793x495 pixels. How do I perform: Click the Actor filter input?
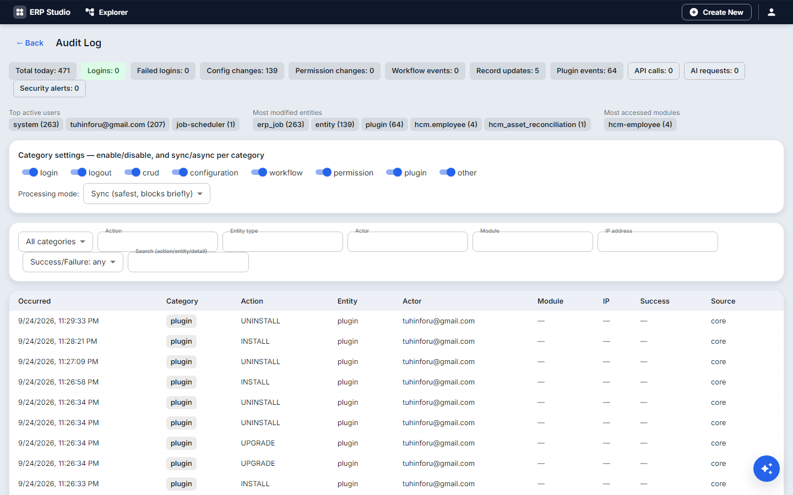tap(408, 241)
